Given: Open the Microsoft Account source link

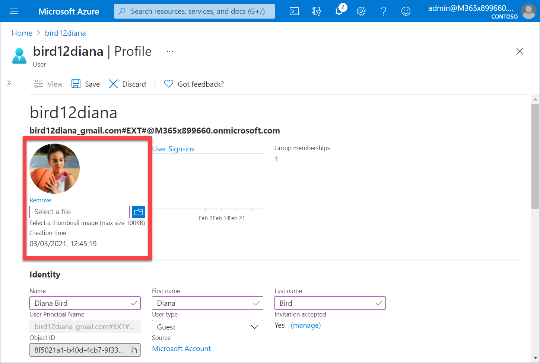Looking at the screenshot, I should tap(181, 348).
